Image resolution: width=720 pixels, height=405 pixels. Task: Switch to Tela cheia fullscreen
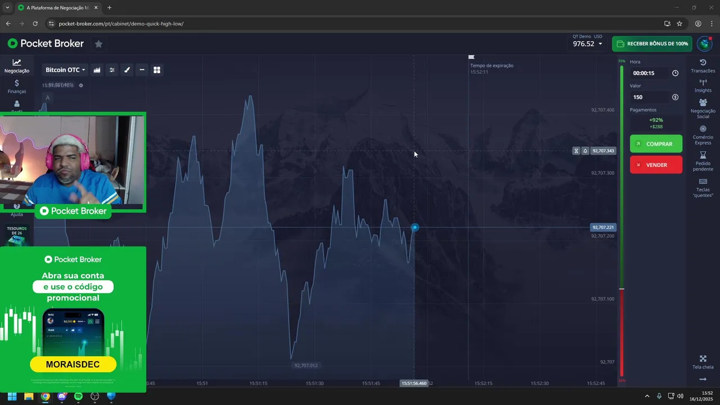coord(703,362)
